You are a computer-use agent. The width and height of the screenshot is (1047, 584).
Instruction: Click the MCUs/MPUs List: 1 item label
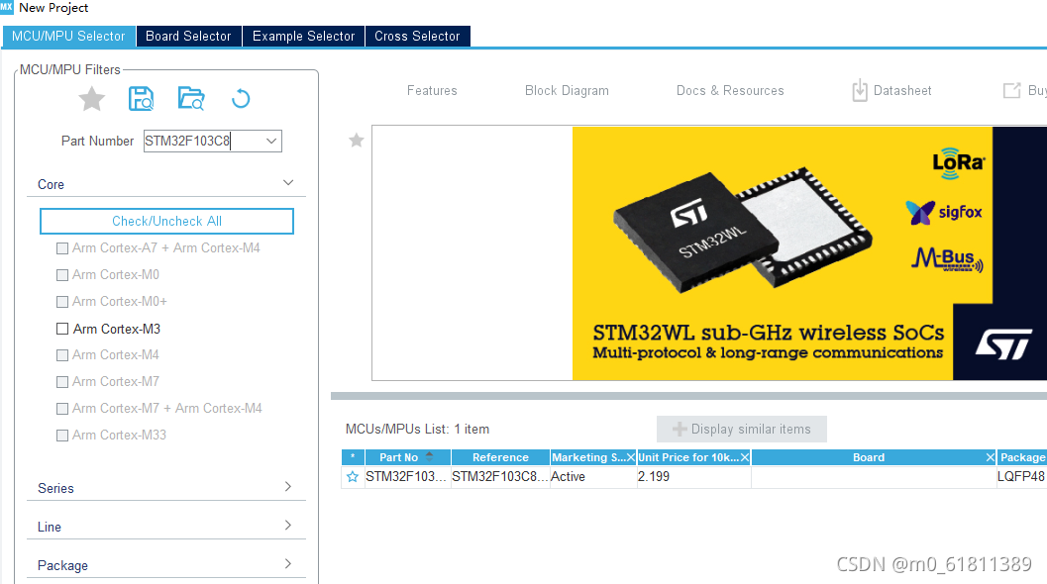click(x=417, y=430)
